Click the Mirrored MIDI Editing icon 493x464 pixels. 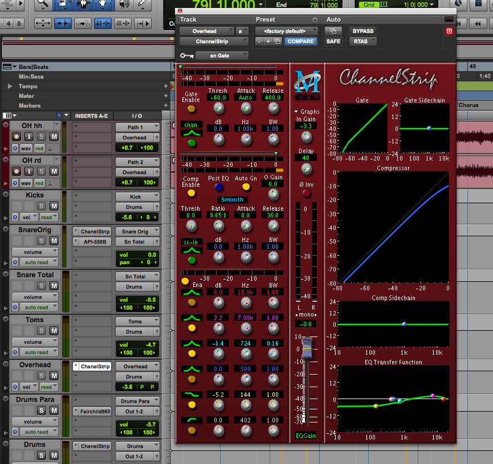[x=83, y=23]
